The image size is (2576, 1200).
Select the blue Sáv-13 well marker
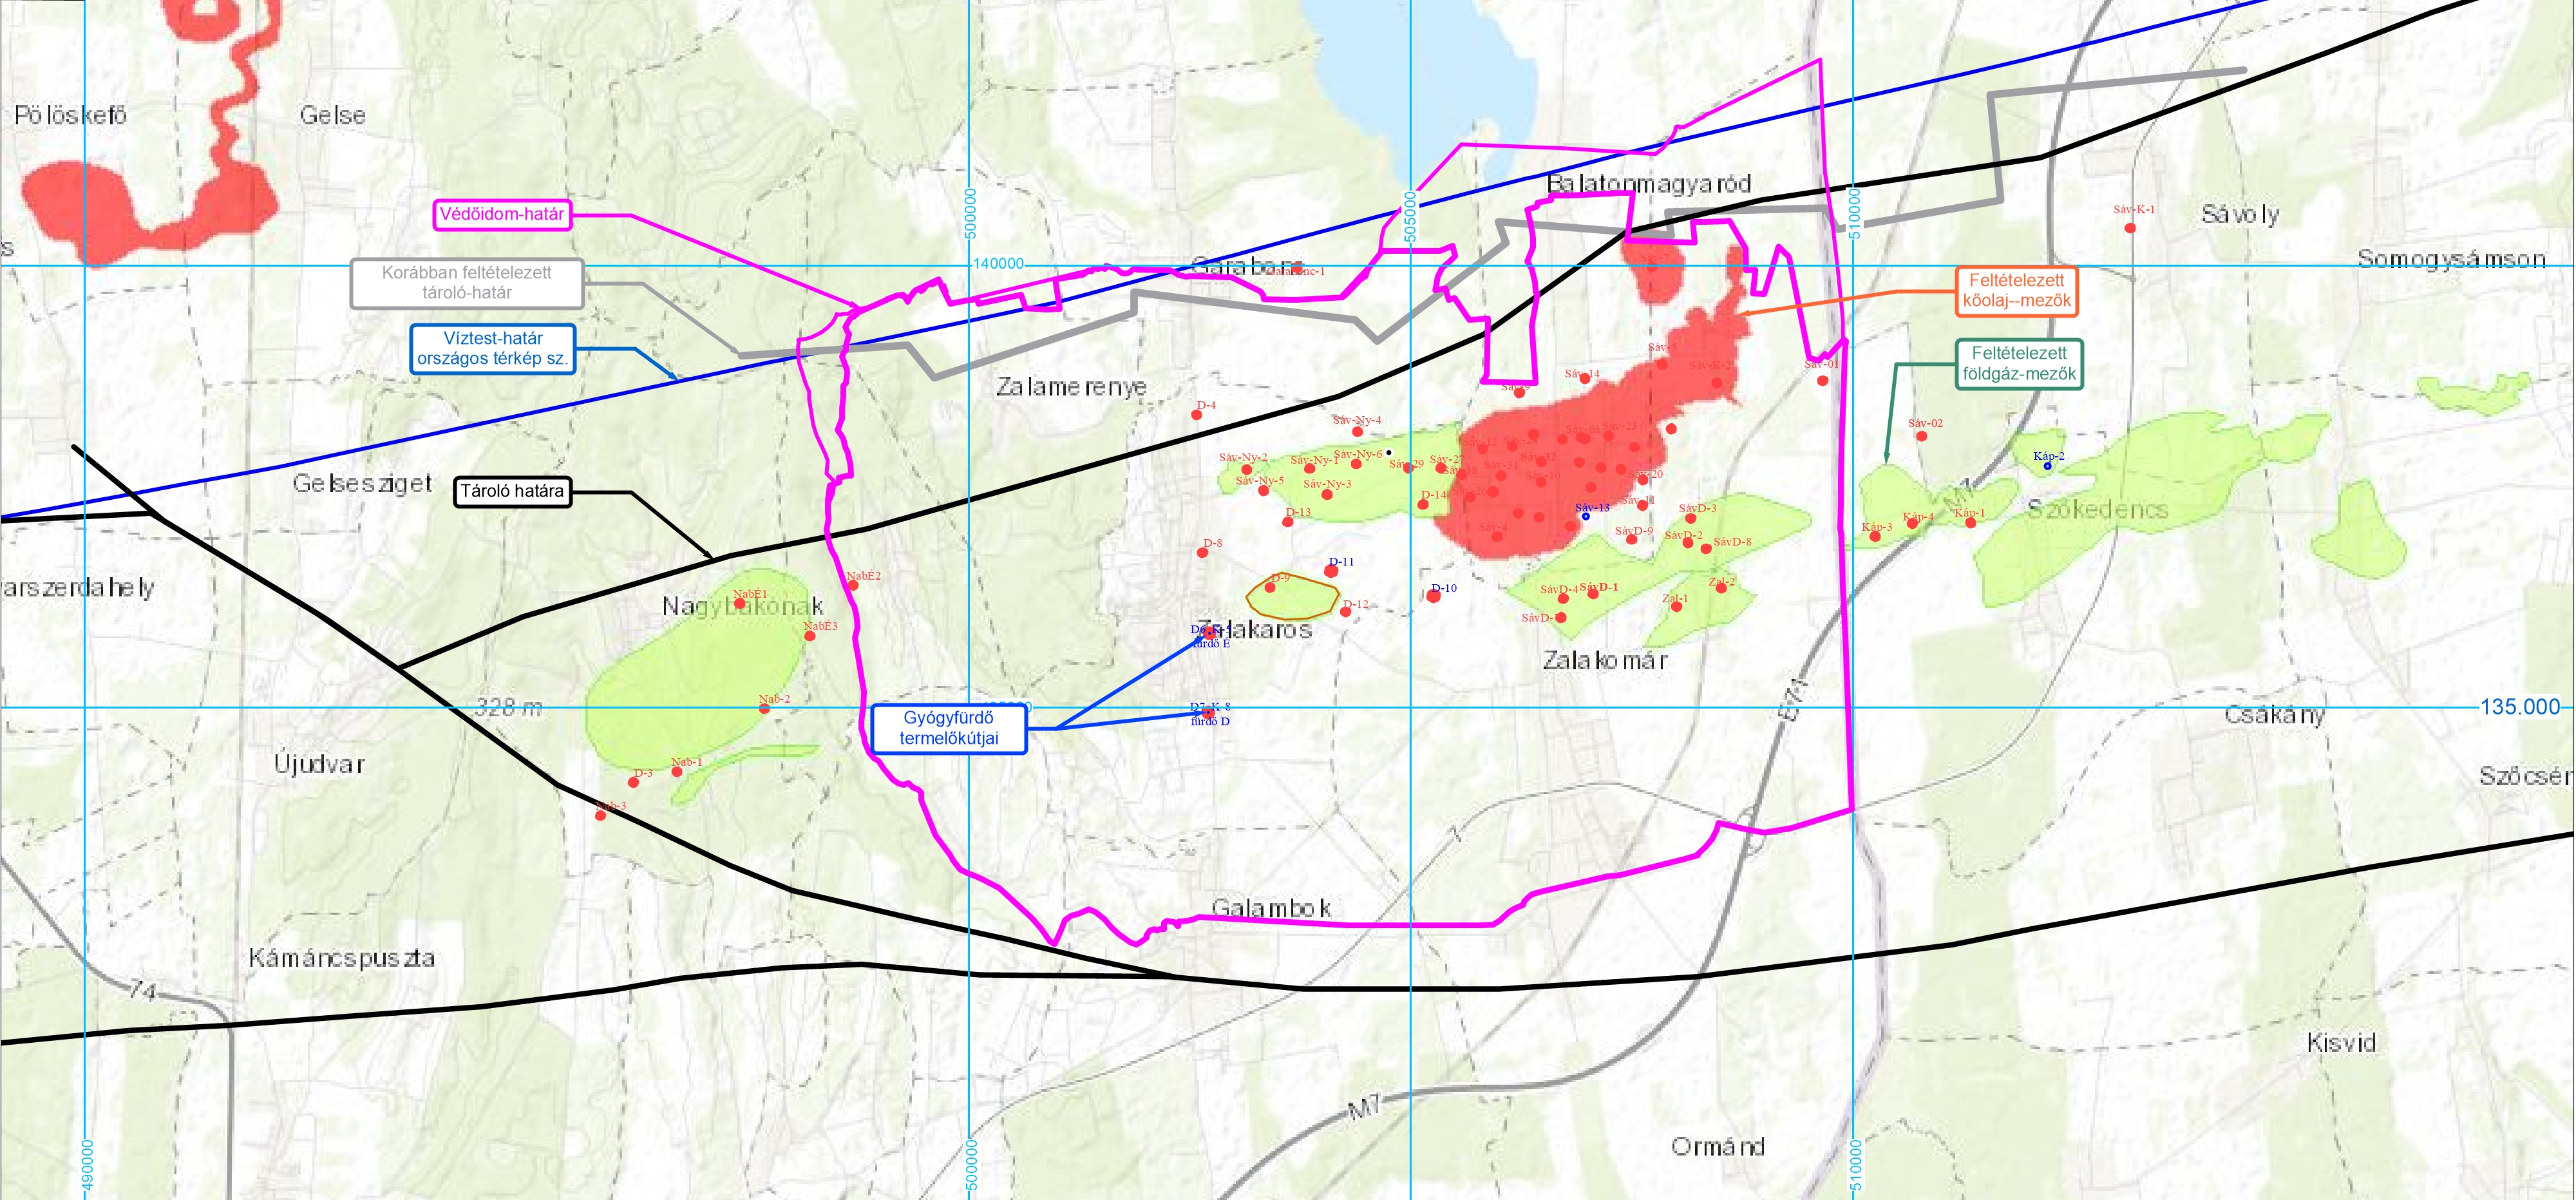tap(1586, 516)
